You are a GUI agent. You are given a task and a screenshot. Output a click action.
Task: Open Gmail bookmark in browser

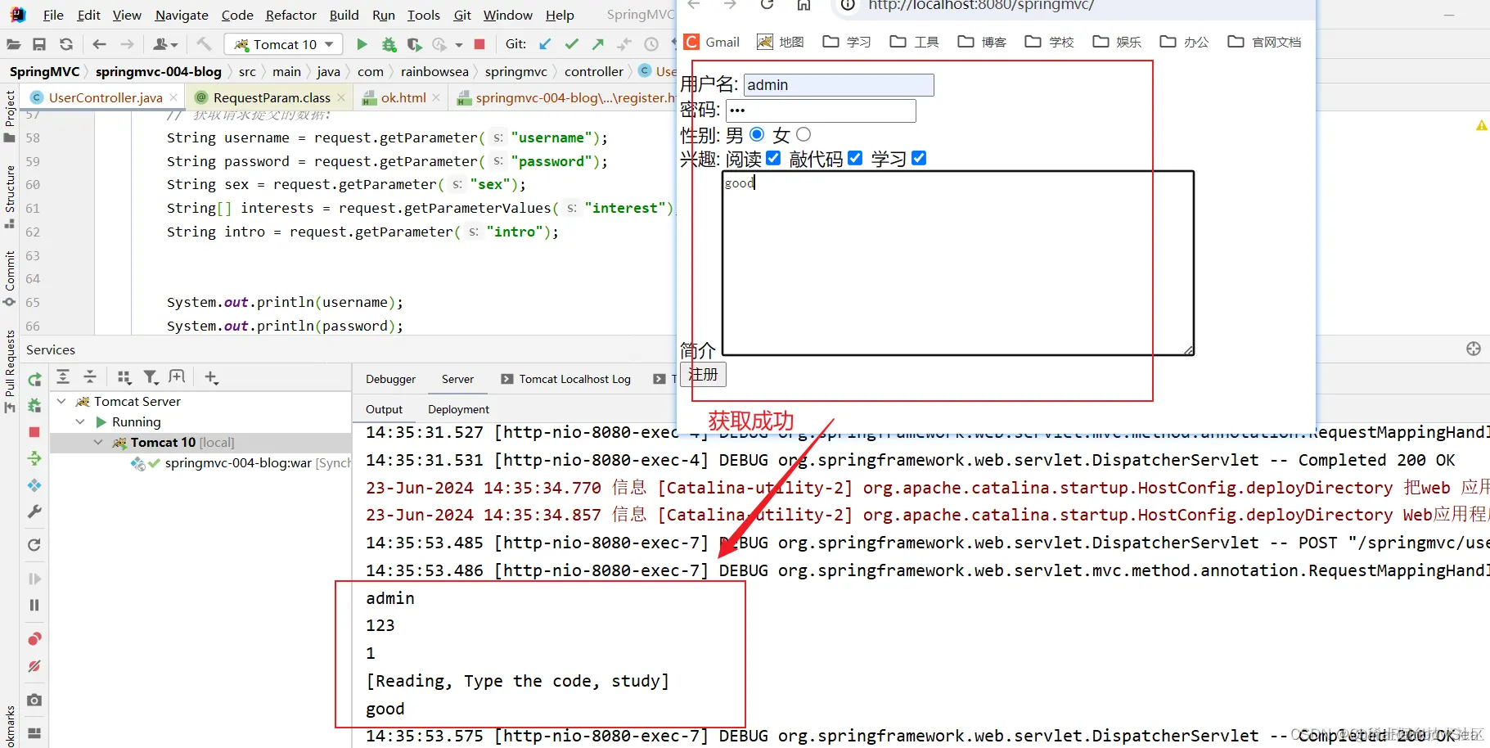[x=712, y=42]
